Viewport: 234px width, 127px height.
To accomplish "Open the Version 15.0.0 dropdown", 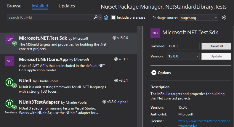I will pyautogui.click(x=183, y=56).
